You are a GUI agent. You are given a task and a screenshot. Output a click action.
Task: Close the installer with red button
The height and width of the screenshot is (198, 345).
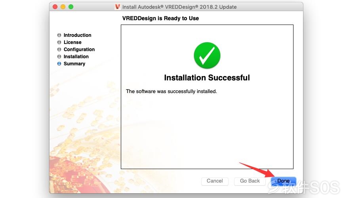tap(55, 7)
